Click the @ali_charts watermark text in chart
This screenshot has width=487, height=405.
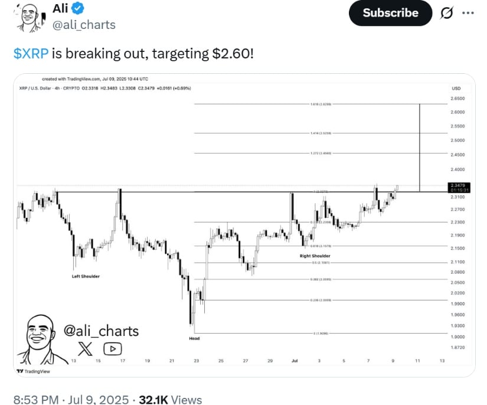pyautogui.click(x=102, y=331)
